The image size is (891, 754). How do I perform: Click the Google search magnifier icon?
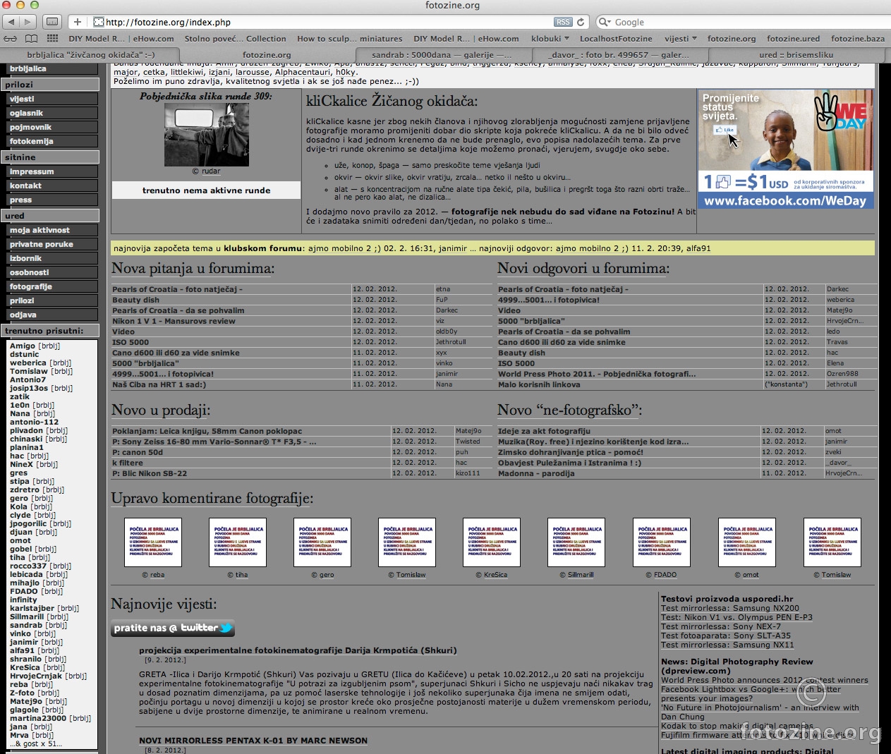click(x=605, y=22)
